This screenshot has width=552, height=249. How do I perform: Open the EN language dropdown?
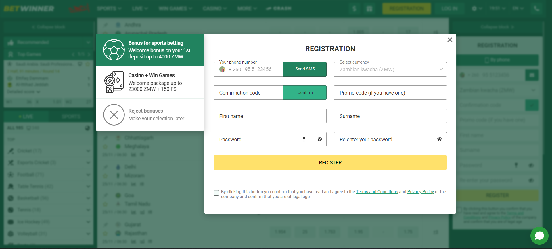pyautogui.click(x=518, y=9)
